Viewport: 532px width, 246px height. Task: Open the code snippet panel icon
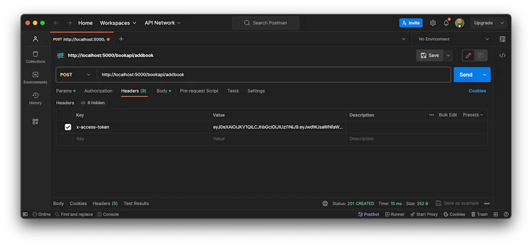click(x=502, y=56)
